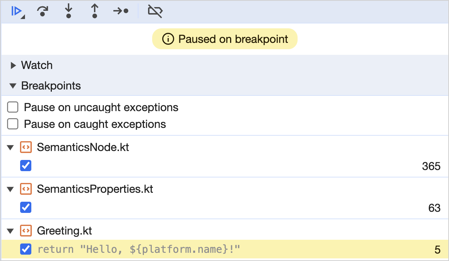Click line number 63

(434, 208)
